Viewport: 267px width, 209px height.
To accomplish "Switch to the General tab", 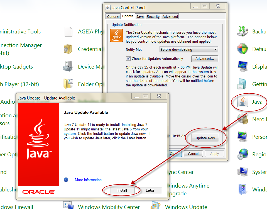I will click(113, 16).
